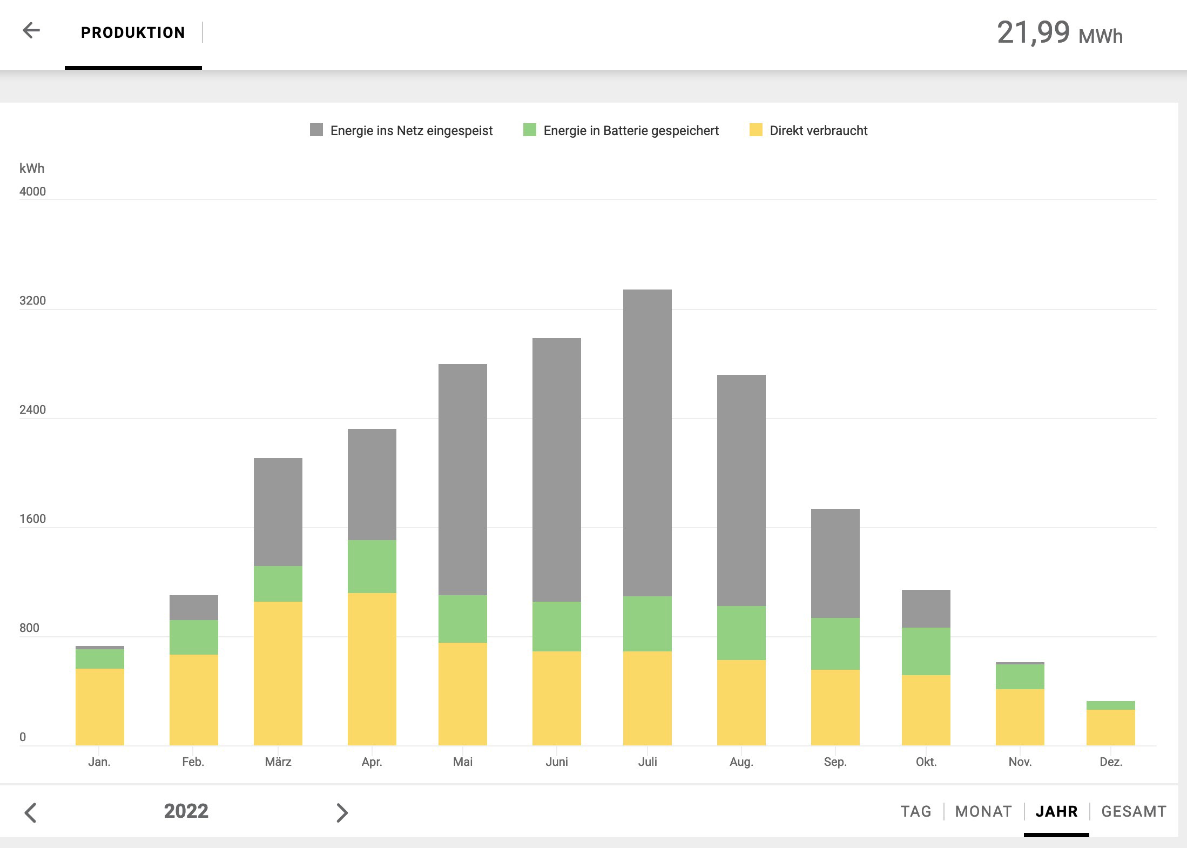Screen dimensions: 1187x848
Task: Go to next year with right chevron
Action: pyautogui.click(x=342, y=812)
